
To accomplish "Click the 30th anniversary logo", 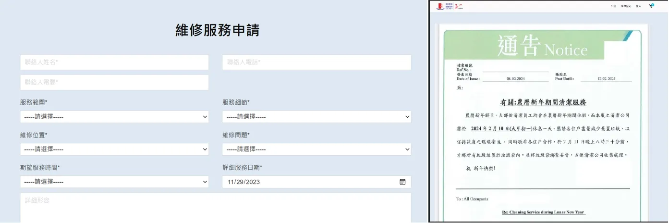I will (x=459, y=6).
